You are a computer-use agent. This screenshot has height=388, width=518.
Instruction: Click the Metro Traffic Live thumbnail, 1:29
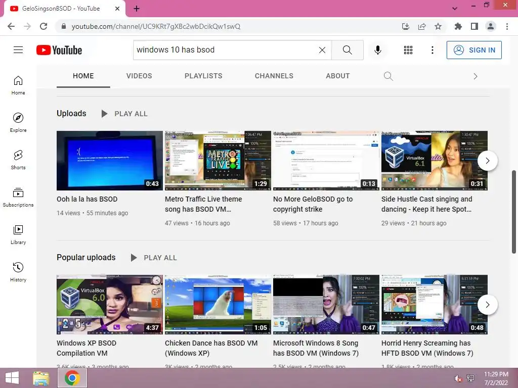pos(218,161)
